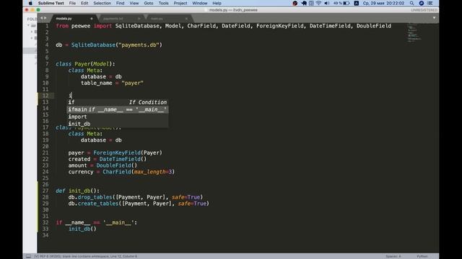The image size is (462, 259).
Task: Click 'table_name' in line 10
Action: point(96,83)
